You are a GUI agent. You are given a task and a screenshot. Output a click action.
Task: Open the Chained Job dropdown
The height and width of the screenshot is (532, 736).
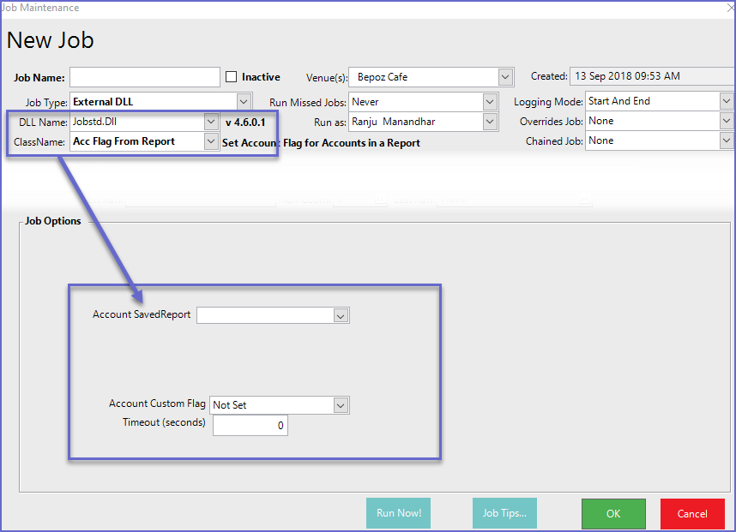pyautogui.click(x=727, y=140)
